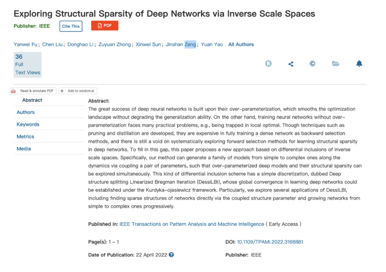Viewport: 386px width, 272px height.
Task: Click the rights and permissions R icon
Action: [268, 64]
